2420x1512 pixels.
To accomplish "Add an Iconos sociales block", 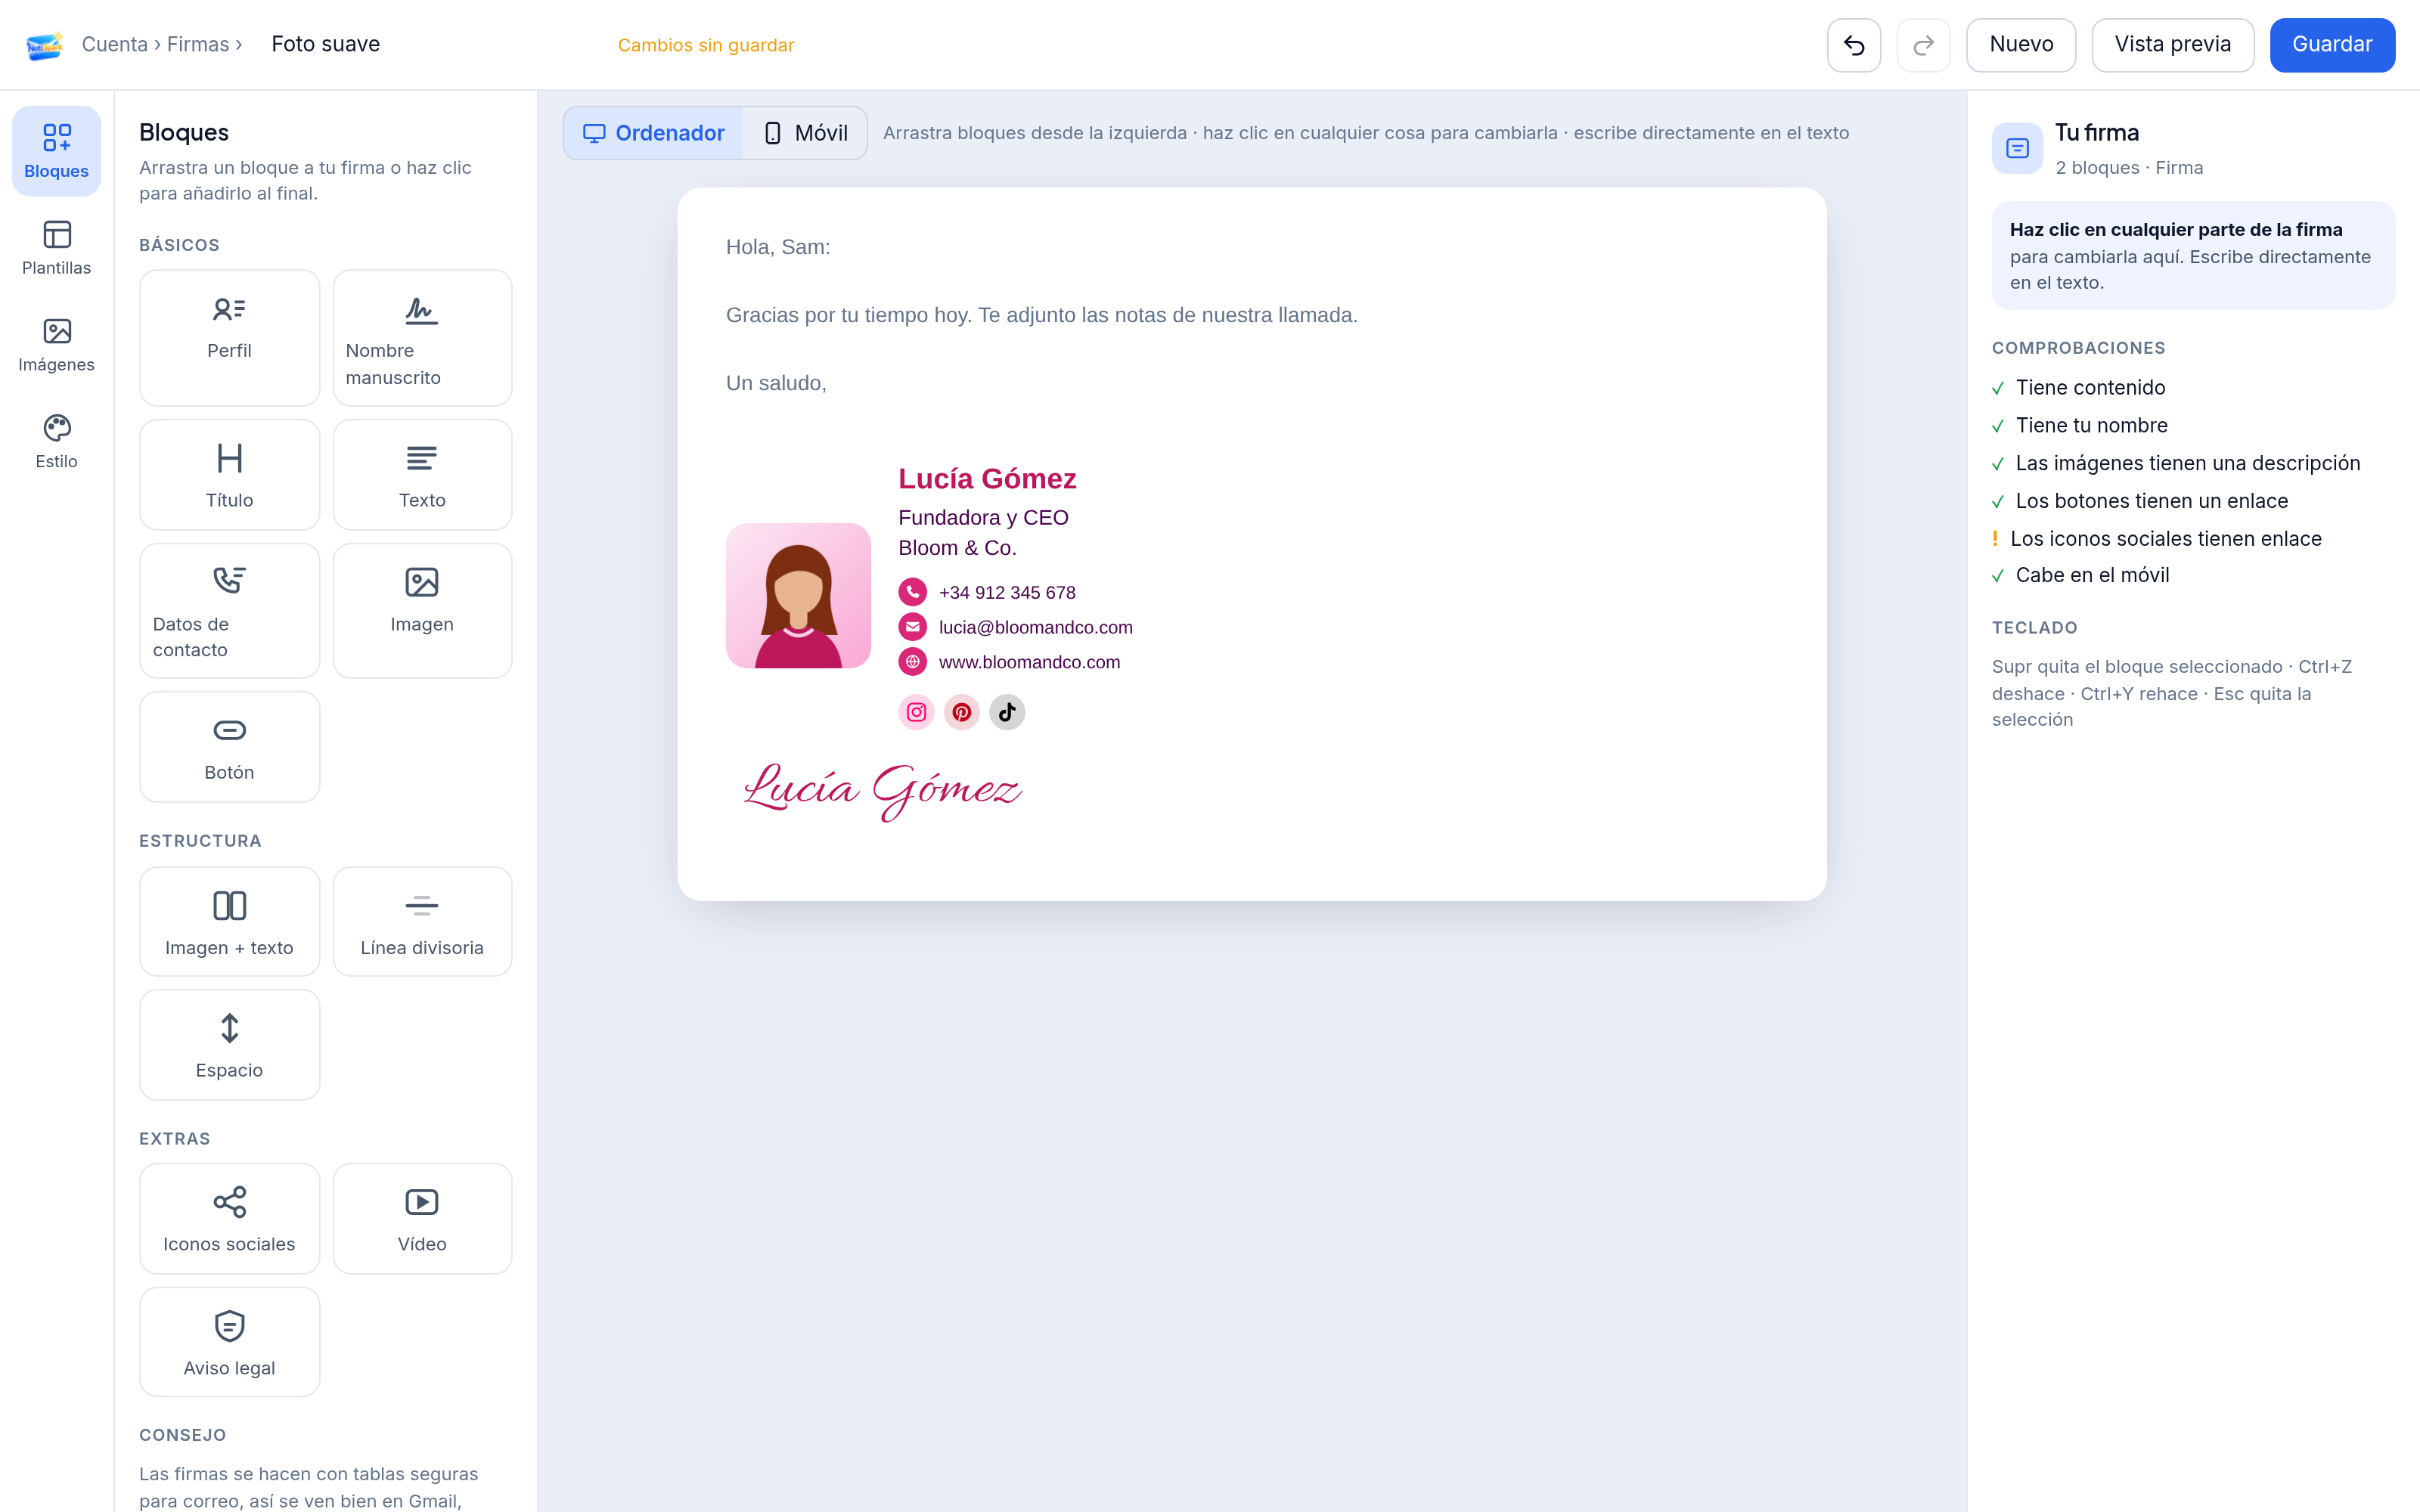I will tap(229, 1218).
